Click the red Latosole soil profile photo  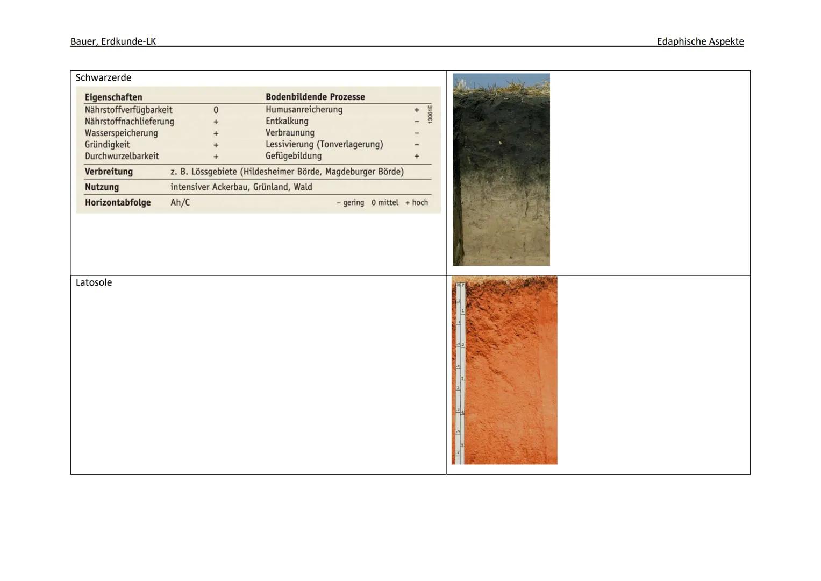point(504,371)
